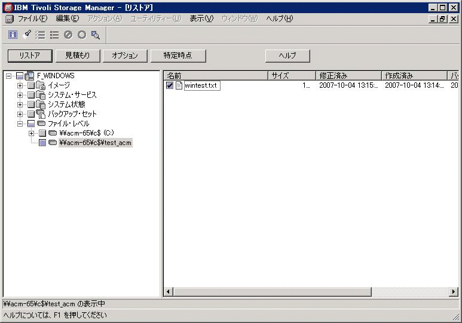Click drive icon of \\acm-65\c$\test_acm
This screenshot has height=323, width=462.
coord(53,143)
